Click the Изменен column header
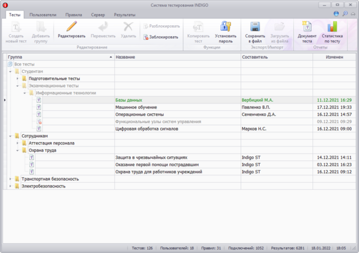The width and height of the screenshot is (359, 253). tap(334, 57)
